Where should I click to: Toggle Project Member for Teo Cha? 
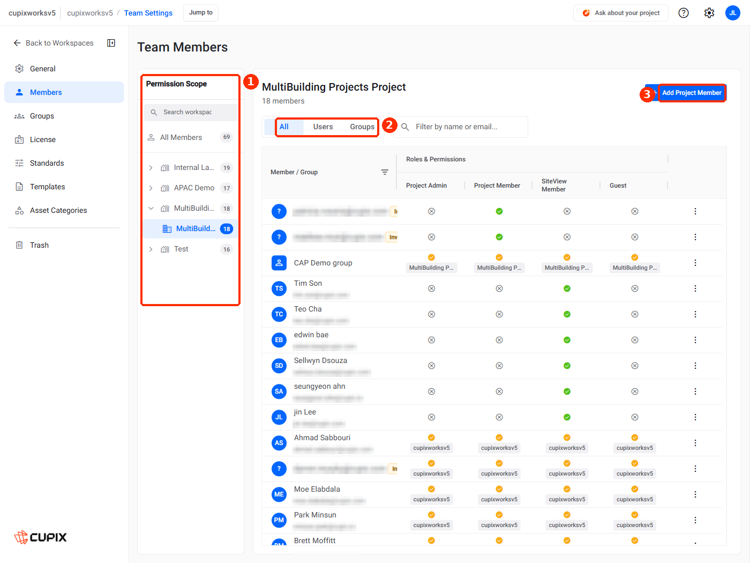[499, 314]
